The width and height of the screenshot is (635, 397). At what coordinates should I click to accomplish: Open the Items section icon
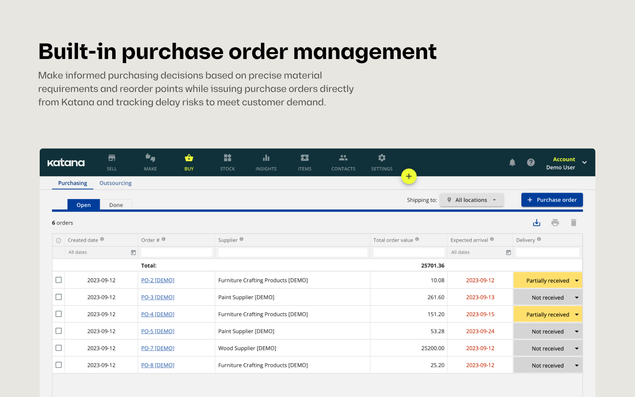coord(305,158)
